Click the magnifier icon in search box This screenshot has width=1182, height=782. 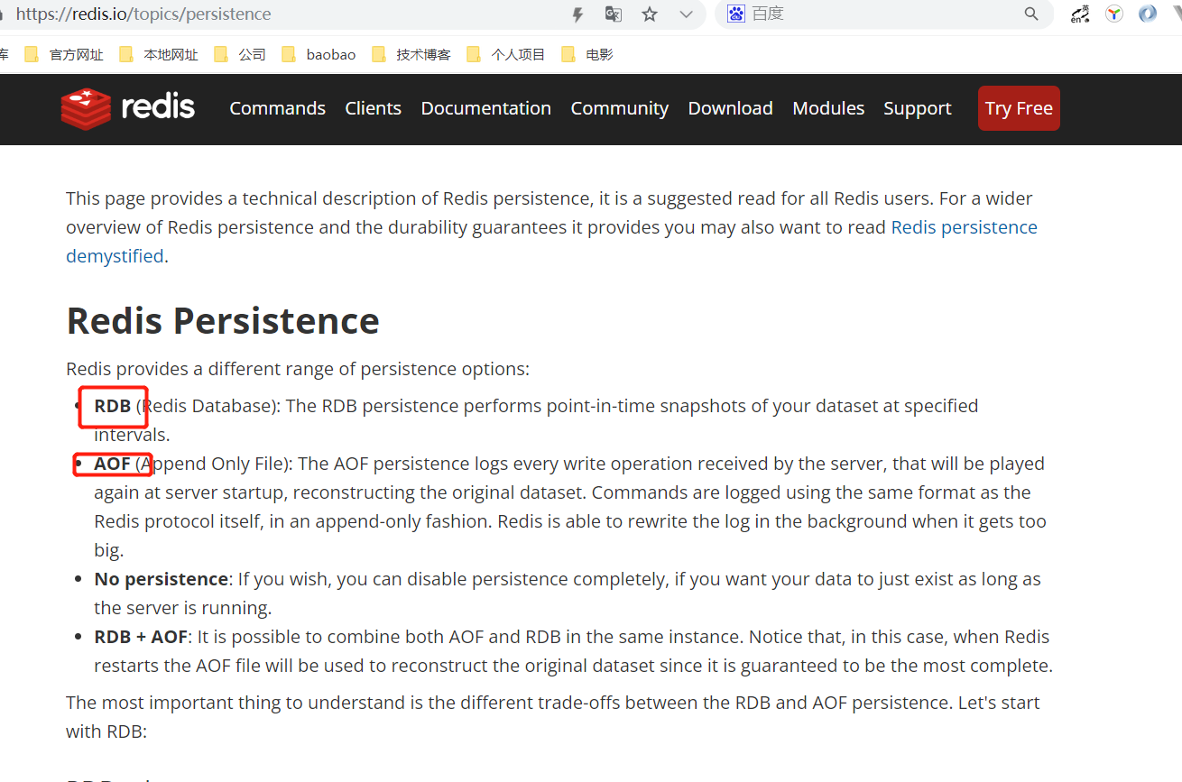point(1031,14)
